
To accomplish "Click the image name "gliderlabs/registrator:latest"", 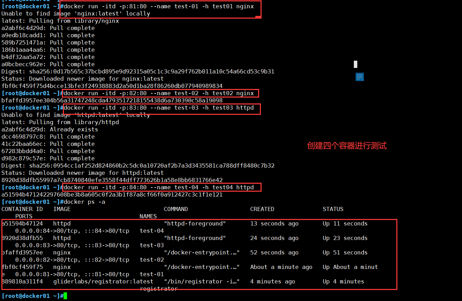I will click(103, 281).
